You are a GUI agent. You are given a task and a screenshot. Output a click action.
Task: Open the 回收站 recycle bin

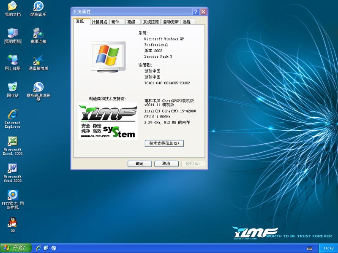coord(13,90)
